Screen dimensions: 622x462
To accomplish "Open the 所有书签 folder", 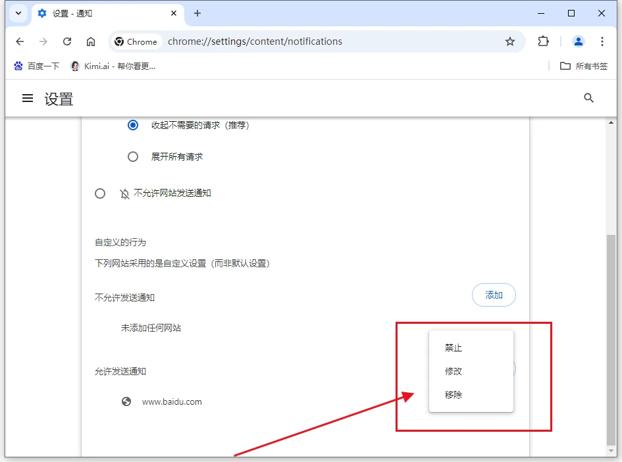I will tap(584, 66).
